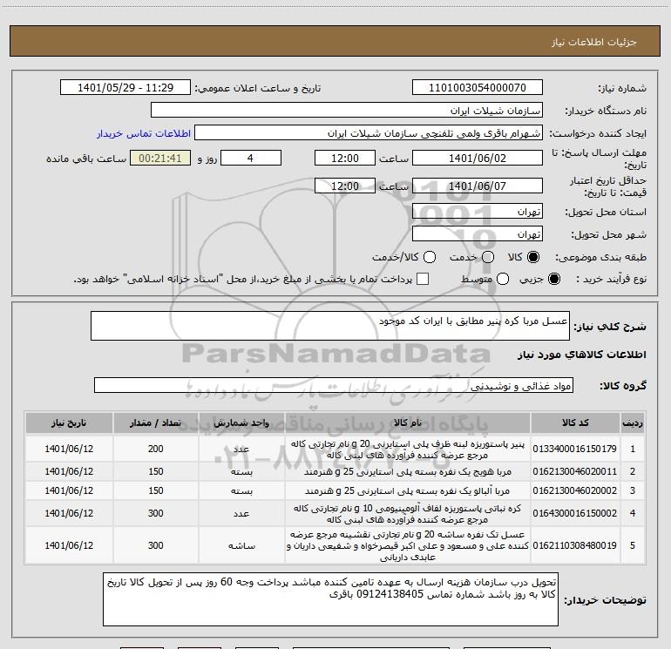Click the جزئیات اطلاعات نیاز header title
Viewport: 671px width, 649px height.
(x=593, y=42)
